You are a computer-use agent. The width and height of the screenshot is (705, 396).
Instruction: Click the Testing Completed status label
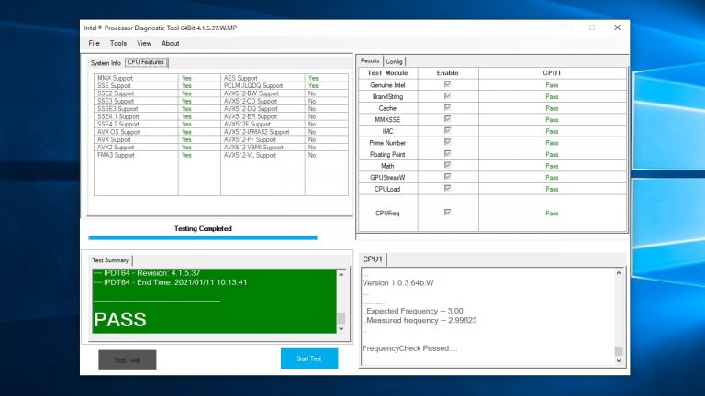203,228
